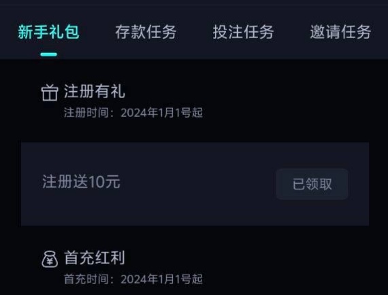
Task: Click the date 2024年1月1号起 under 注册有礼
Action: coord(162,113)
